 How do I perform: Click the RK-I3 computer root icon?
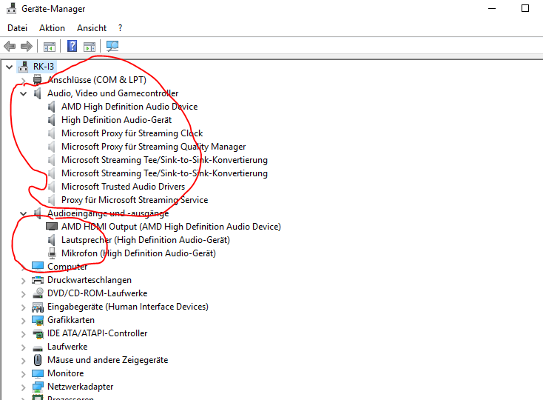click(x=24, y=66)
